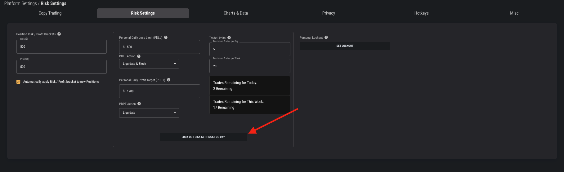564x172 pixels.
Task: Go to the Privacy tab
Action: (329, 13)
